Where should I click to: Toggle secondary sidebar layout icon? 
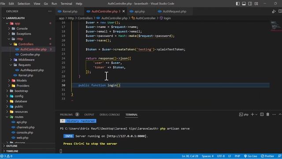(250, 4)
